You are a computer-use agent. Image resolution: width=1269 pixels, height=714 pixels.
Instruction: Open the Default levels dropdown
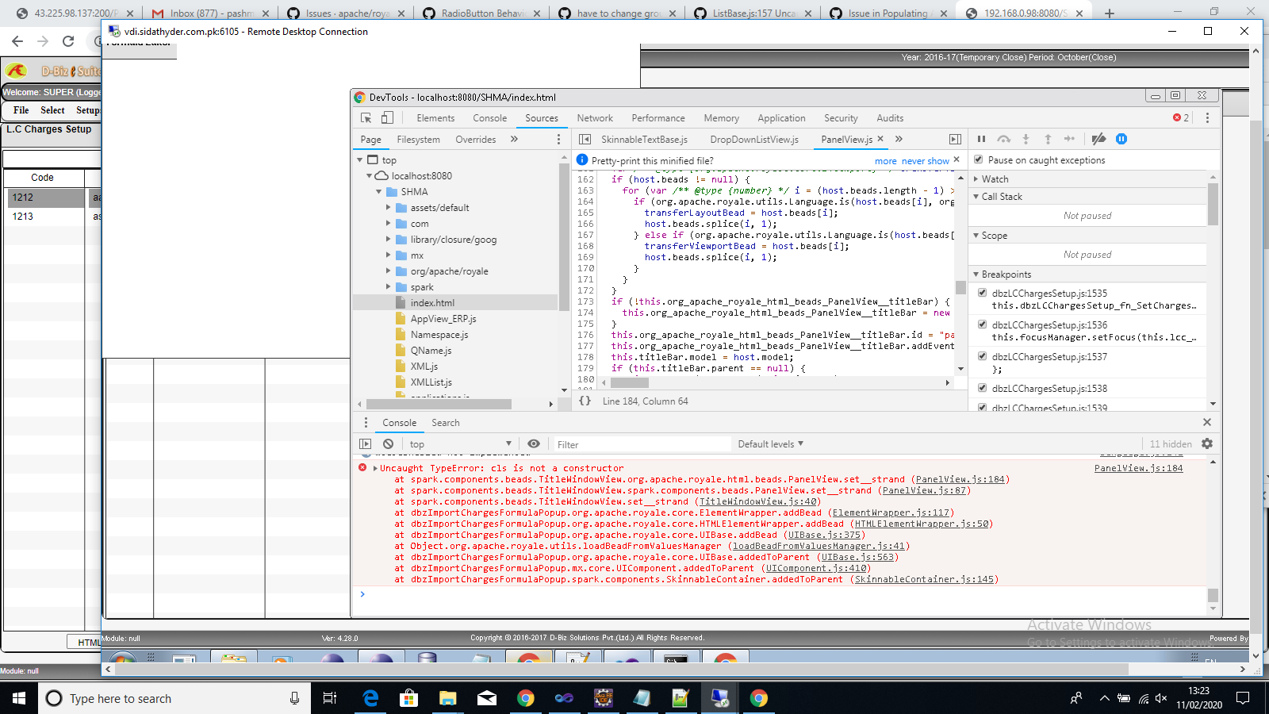(x=770, y=443)
